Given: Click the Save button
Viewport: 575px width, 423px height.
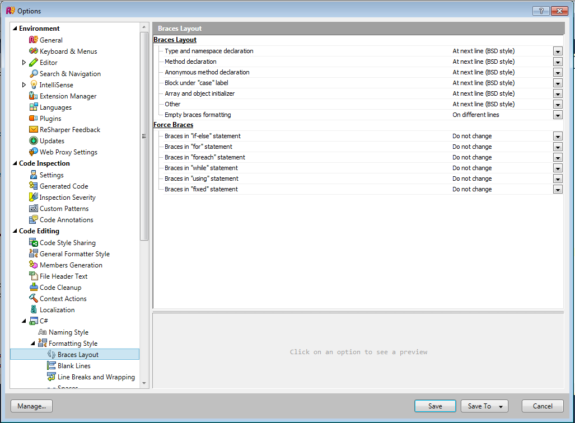Looking at the screenshot, I should (435, 406).
